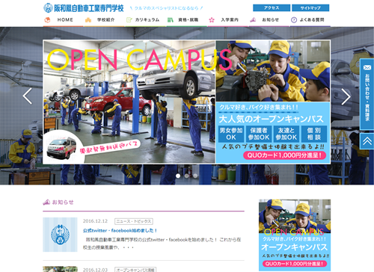Screen dimensions: 374x272
Task: Click the 2016.12.03 news date
Action: click(95, 270)
